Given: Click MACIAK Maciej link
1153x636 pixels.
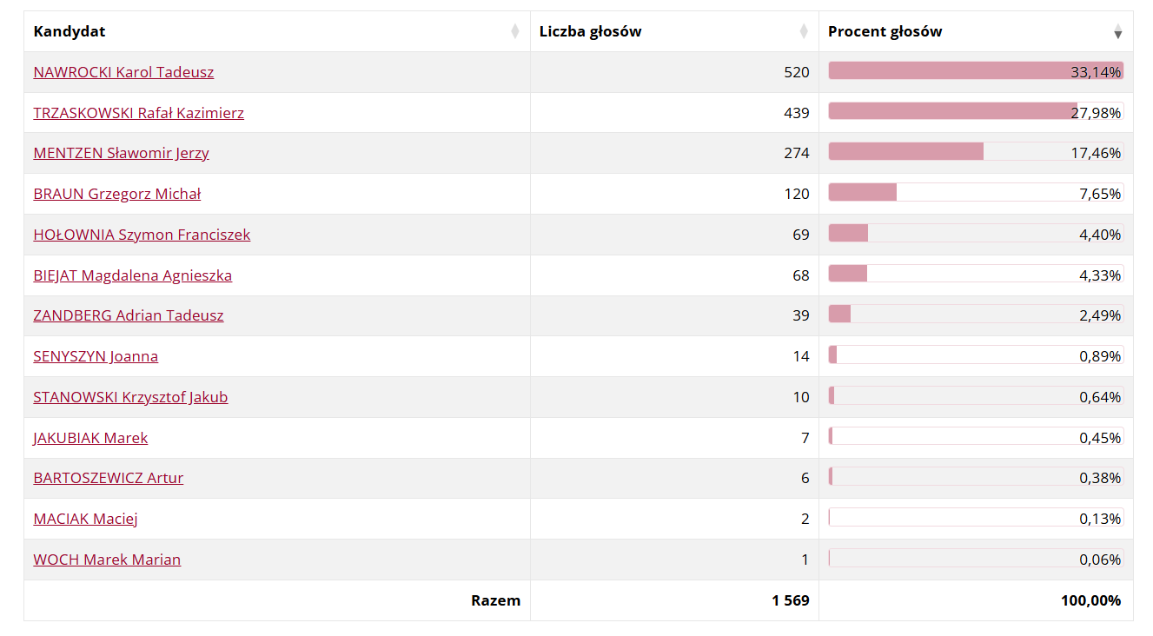Looking at the screenshot, I should [85, 519].
